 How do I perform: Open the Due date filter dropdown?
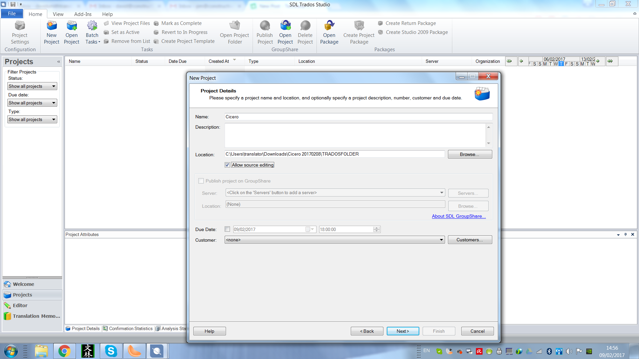click(x=32, y=103)
